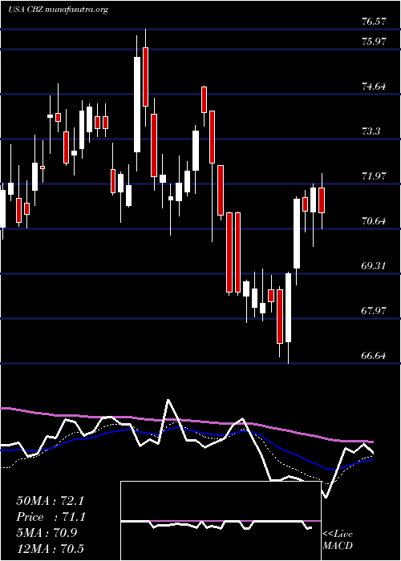401x561 pixels.
Task: Click the 69.31 price level label
Action: pos(374,266)
